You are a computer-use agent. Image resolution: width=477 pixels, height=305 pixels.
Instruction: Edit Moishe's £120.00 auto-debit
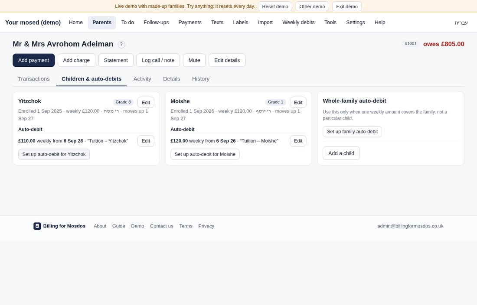coord(298,141)
